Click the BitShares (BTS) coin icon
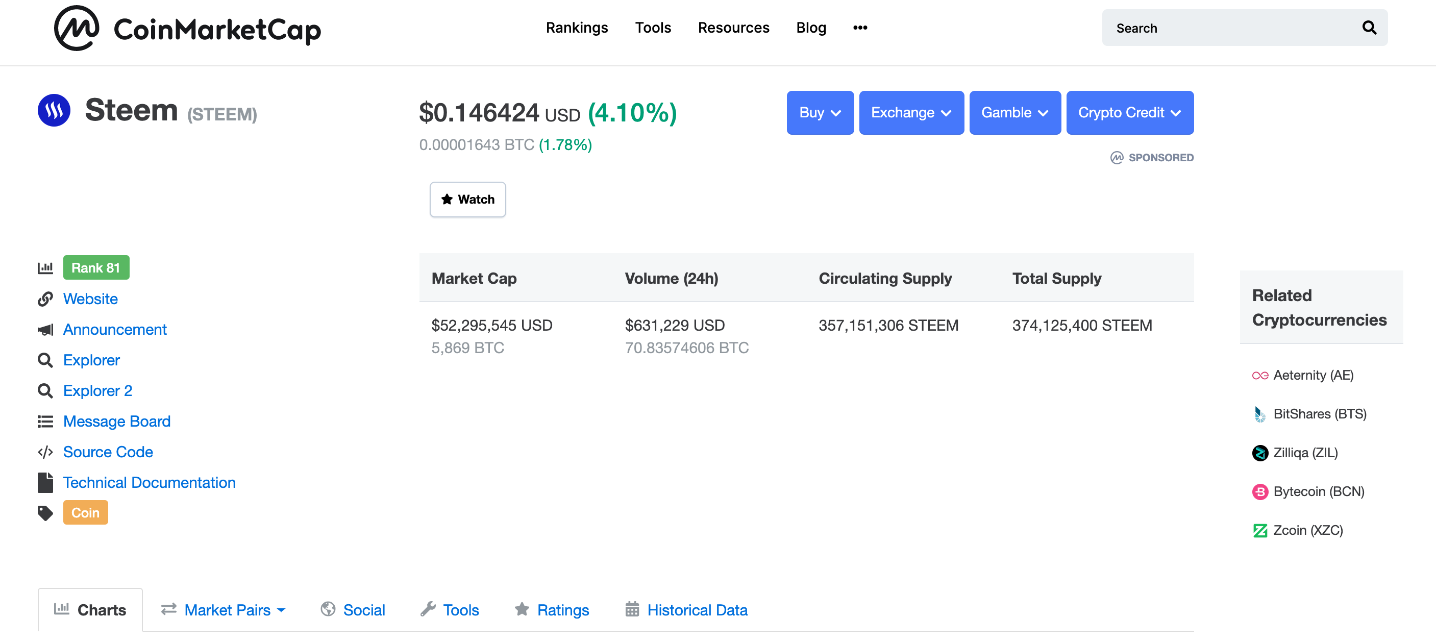 [x=1259, y=414]
